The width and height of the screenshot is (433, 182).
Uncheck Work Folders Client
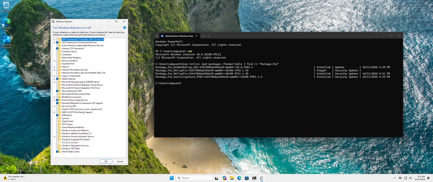click(57, 151)
